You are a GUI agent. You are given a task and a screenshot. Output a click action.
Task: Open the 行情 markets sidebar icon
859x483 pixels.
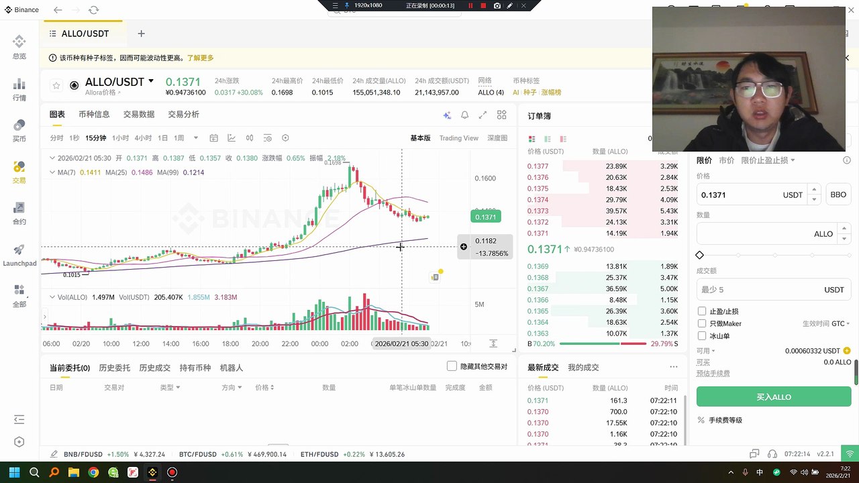pyautogui.click(x=19, y=84)
